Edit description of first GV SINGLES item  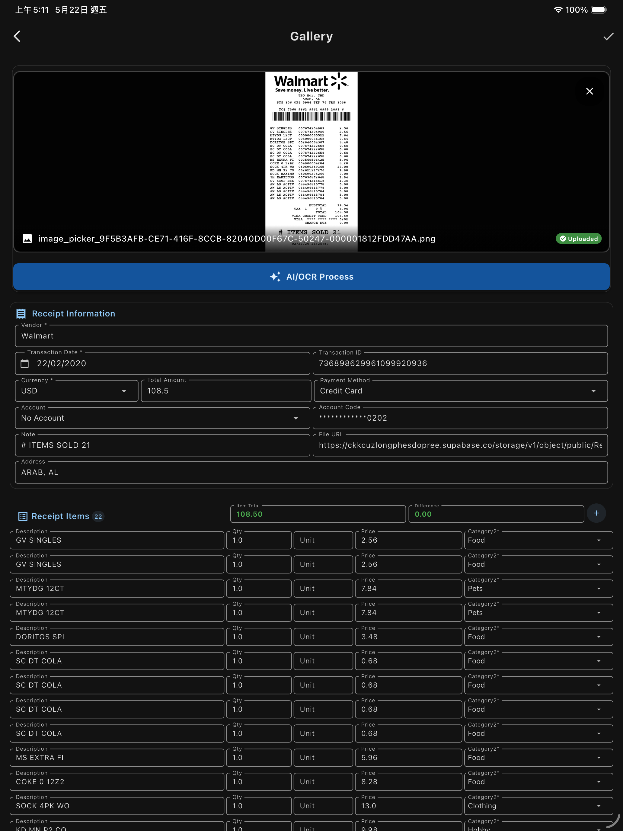point(117,540)
